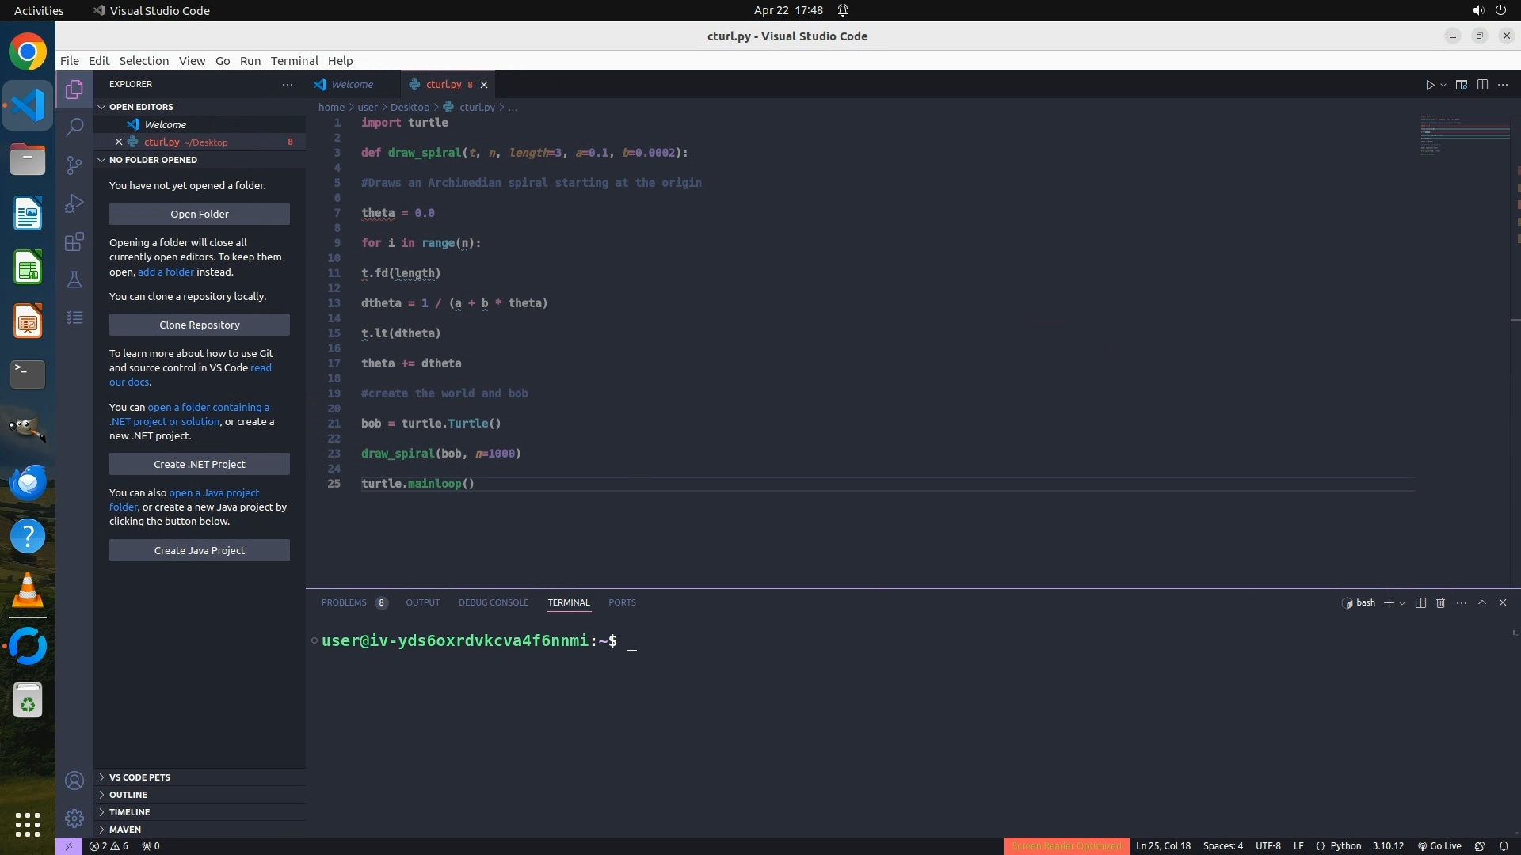Click the Run Python File play icon
Screen dimensions: 1521x855
pyautogui.click(x=1430, y=85)
